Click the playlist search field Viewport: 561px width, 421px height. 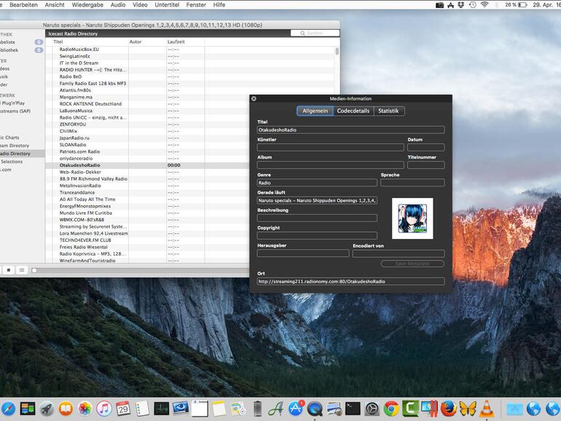click(x=315, y=34)
